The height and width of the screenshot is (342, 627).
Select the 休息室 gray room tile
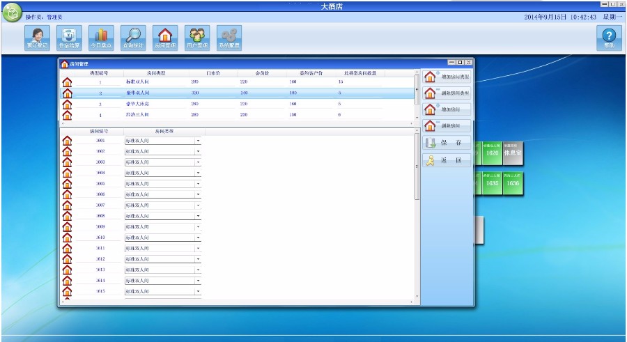click(x=513, y=153)
